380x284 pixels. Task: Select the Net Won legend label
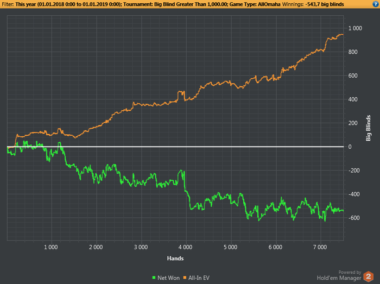(x=168, y=278)
